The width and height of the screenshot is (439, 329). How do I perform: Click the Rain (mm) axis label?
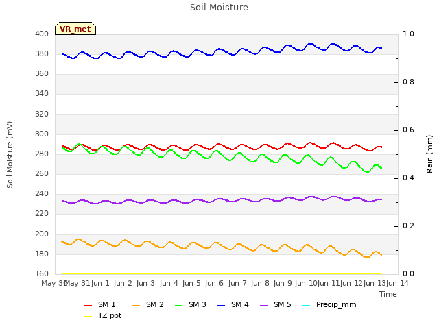click(429, 154)
